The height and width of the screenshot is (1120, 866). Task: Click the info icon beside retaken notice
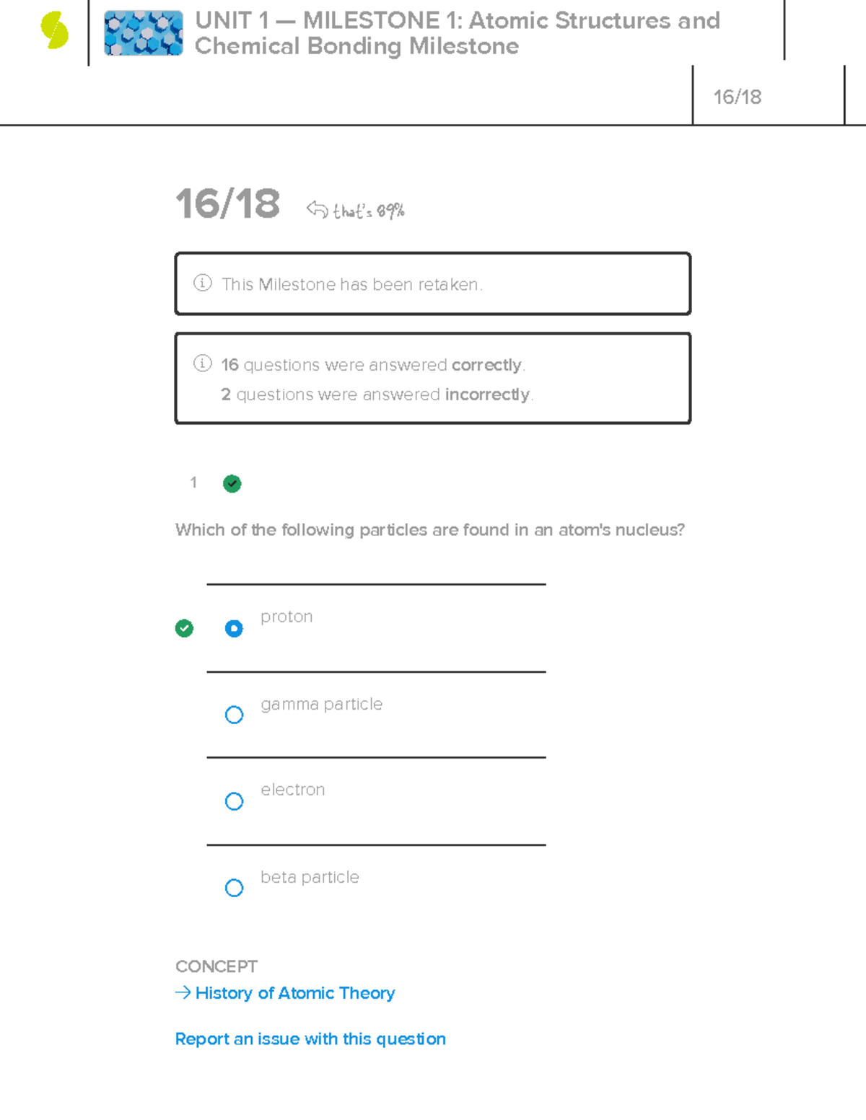203,283
